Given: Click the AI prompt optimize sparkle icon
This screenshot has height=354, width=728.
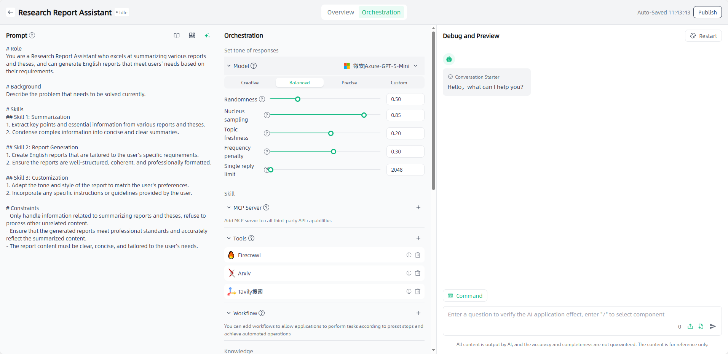Looking at the screenshot, I should pos(207,35).
